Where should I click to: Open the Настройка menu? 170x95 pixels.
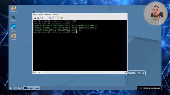click(48, 15)
